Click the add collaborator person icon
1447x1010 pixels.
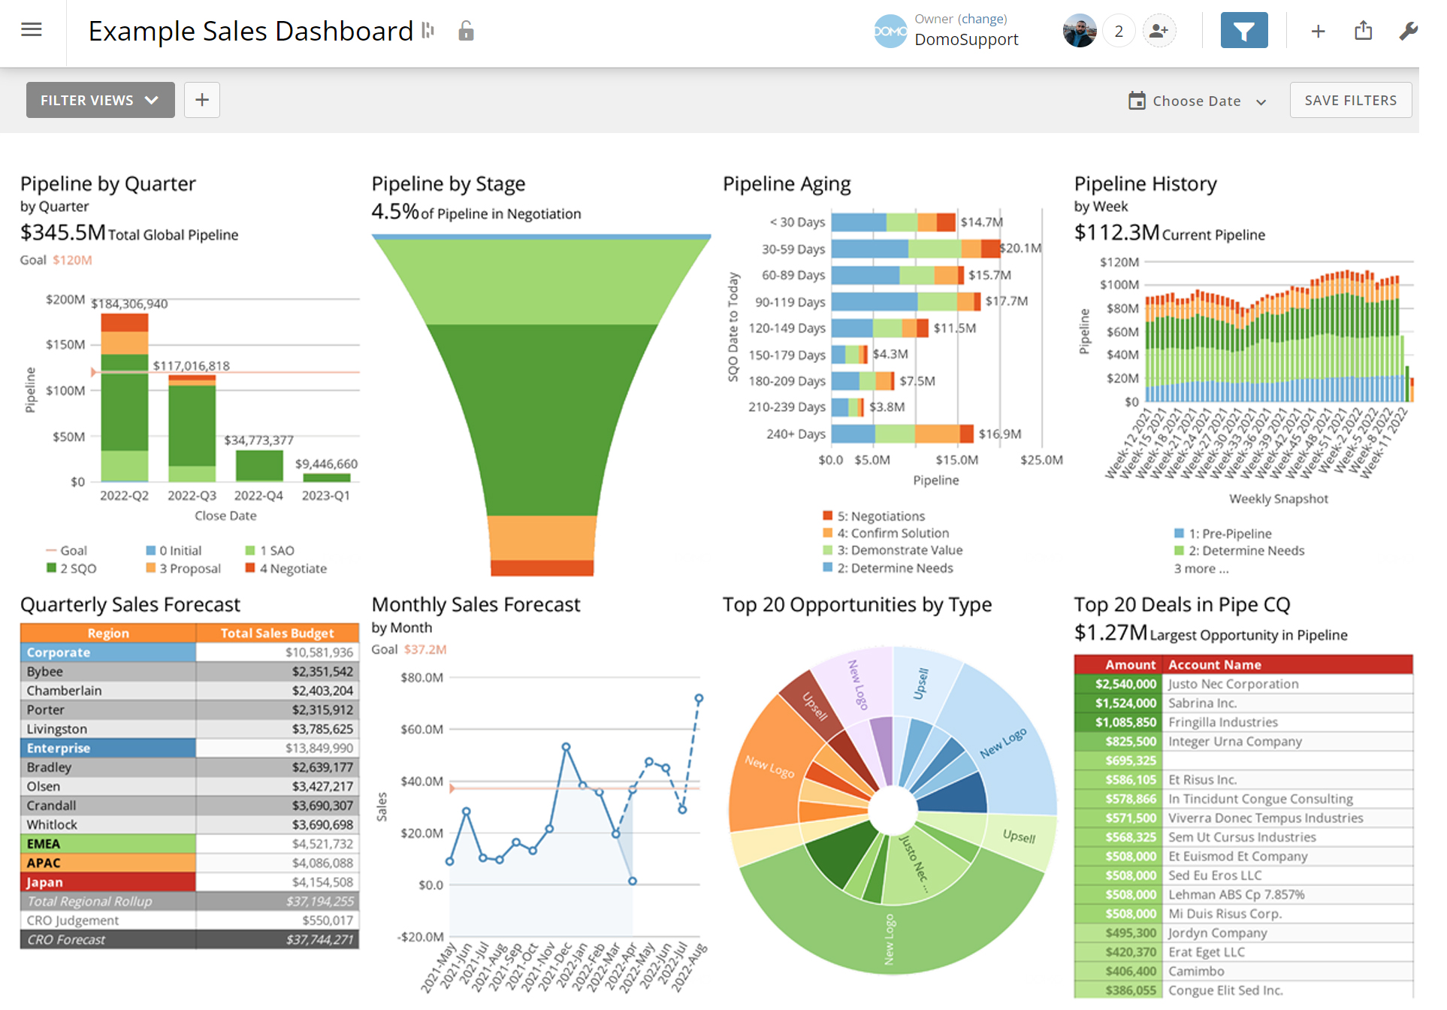[1159, 30]
